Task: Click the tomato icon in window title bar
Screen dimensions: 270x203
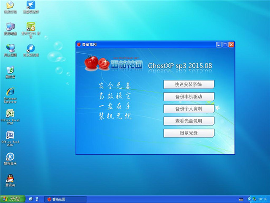Action: coord(79,44)
